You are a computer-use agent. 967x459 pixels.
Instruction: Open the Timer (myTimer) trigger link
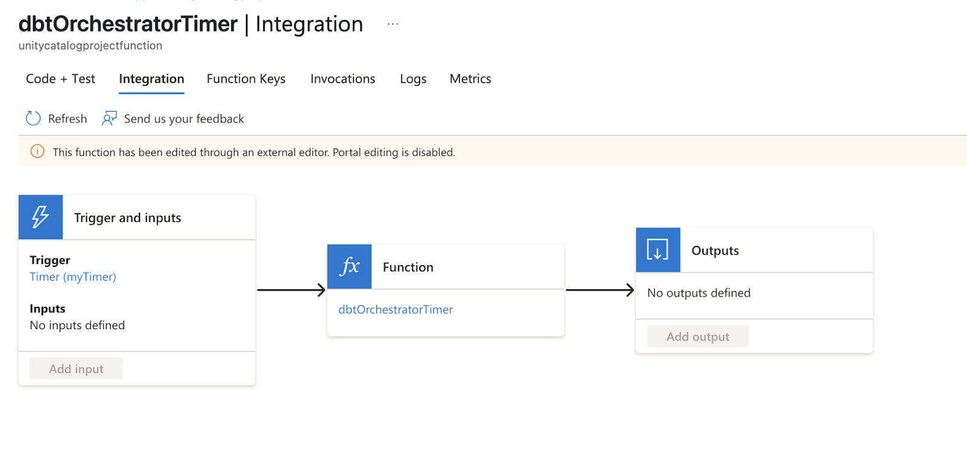[x=73, y=277]
